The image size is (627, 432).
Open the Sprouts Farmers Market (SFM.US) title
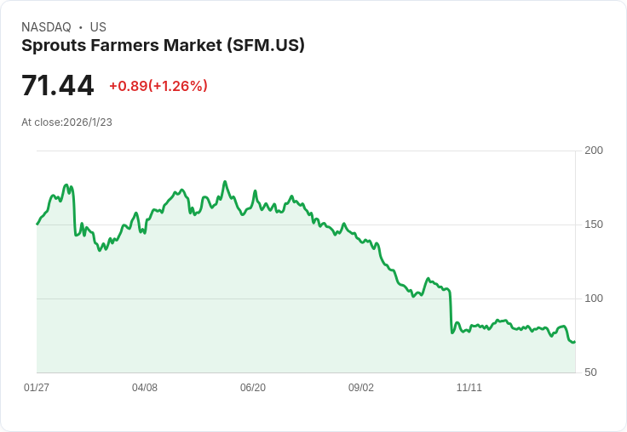pos(163,46)
